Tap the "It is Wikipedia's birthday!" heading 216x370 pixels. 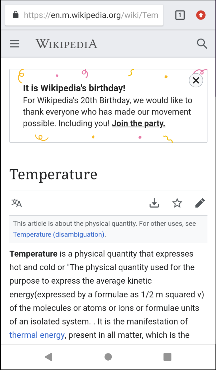pyautogui.click(x=74, y=88)
